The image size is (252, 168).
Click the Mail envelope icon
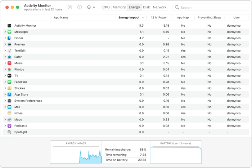click(x=9, y=107)
